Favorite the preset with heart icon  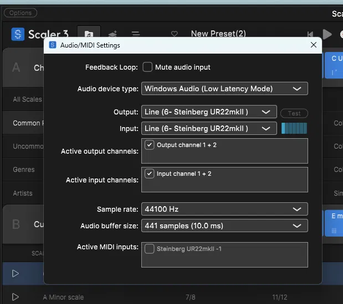[x=175, y=34]
